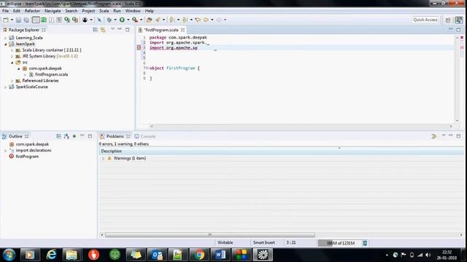Click the Back navigation arrow icon
Screen dimensions: 467x262
click(x=206, y=20)
